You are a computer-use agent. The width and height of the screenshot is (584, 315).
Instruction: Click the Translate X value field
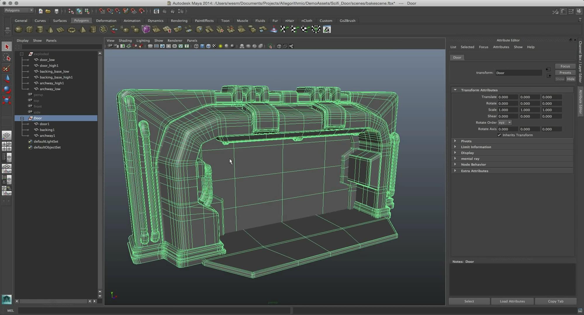(507, 97)
